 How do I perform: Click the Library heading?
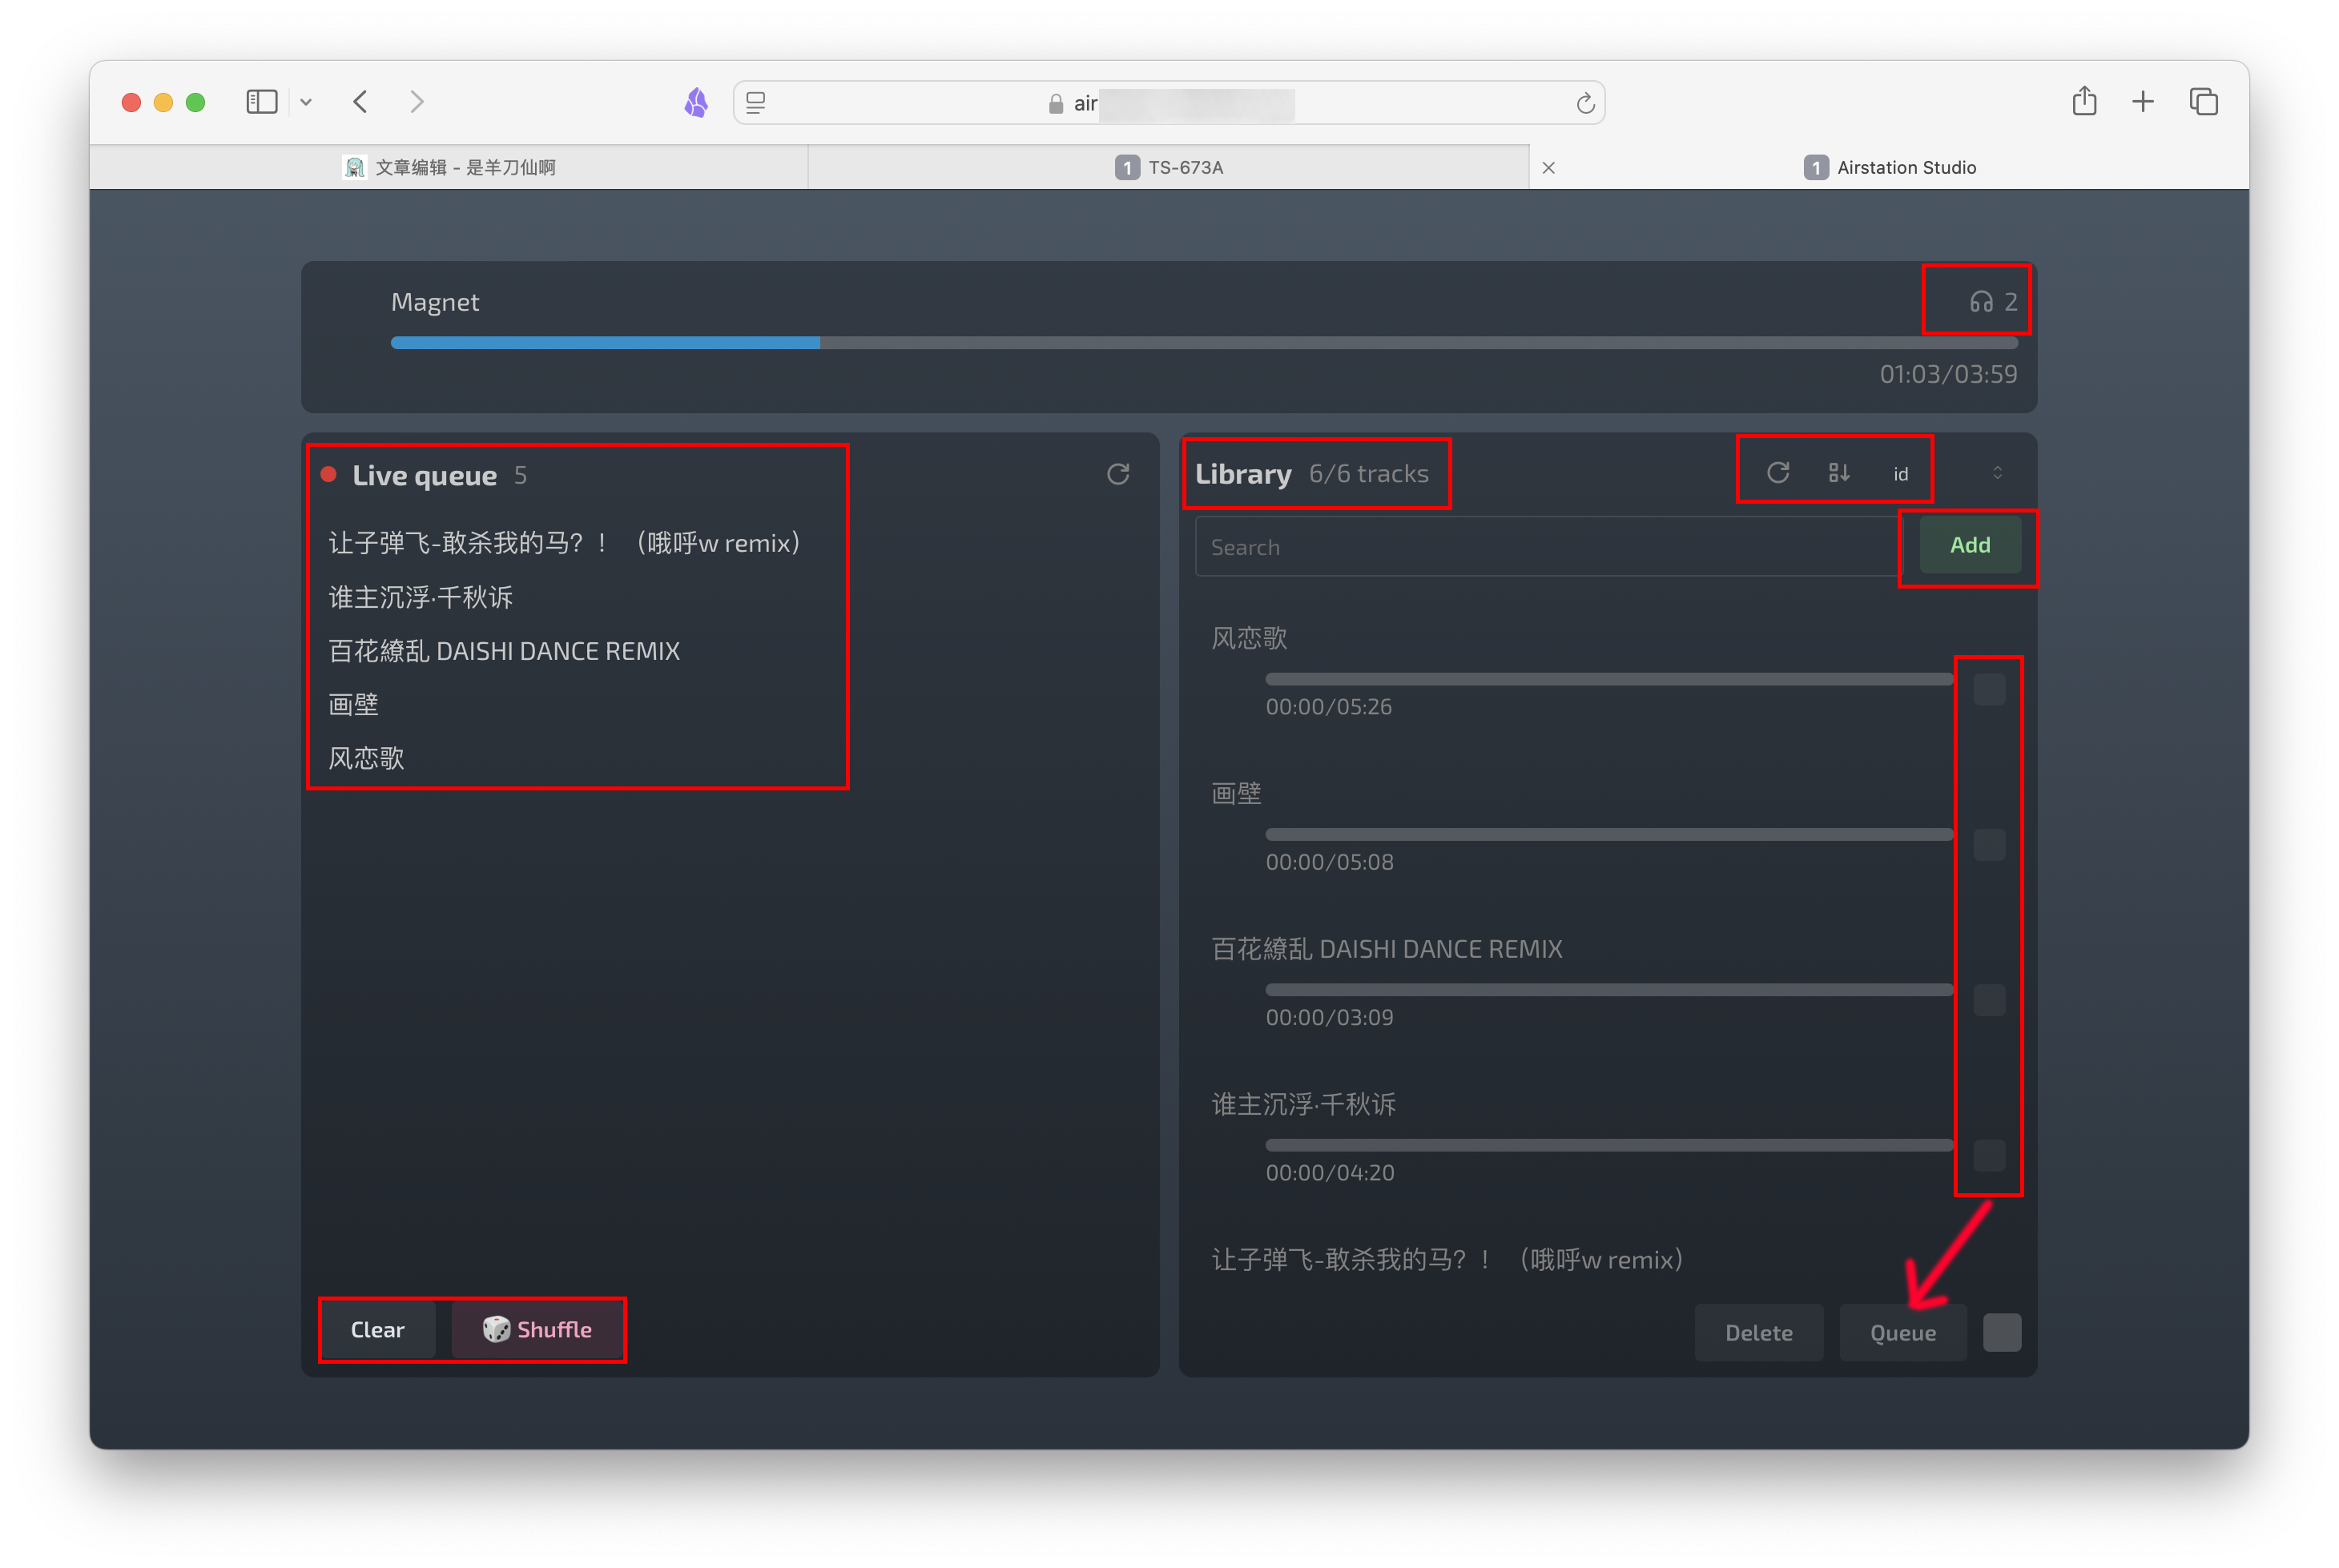coord(1243,474)
